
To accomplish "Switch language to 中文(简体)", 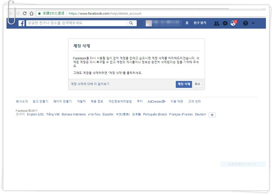I will 123,114.
